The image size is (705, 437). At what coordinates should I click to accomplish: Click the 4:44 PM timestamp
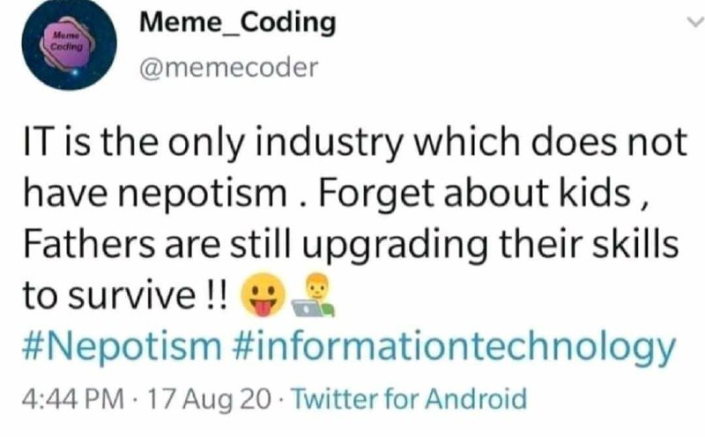(x=73, y=399)
